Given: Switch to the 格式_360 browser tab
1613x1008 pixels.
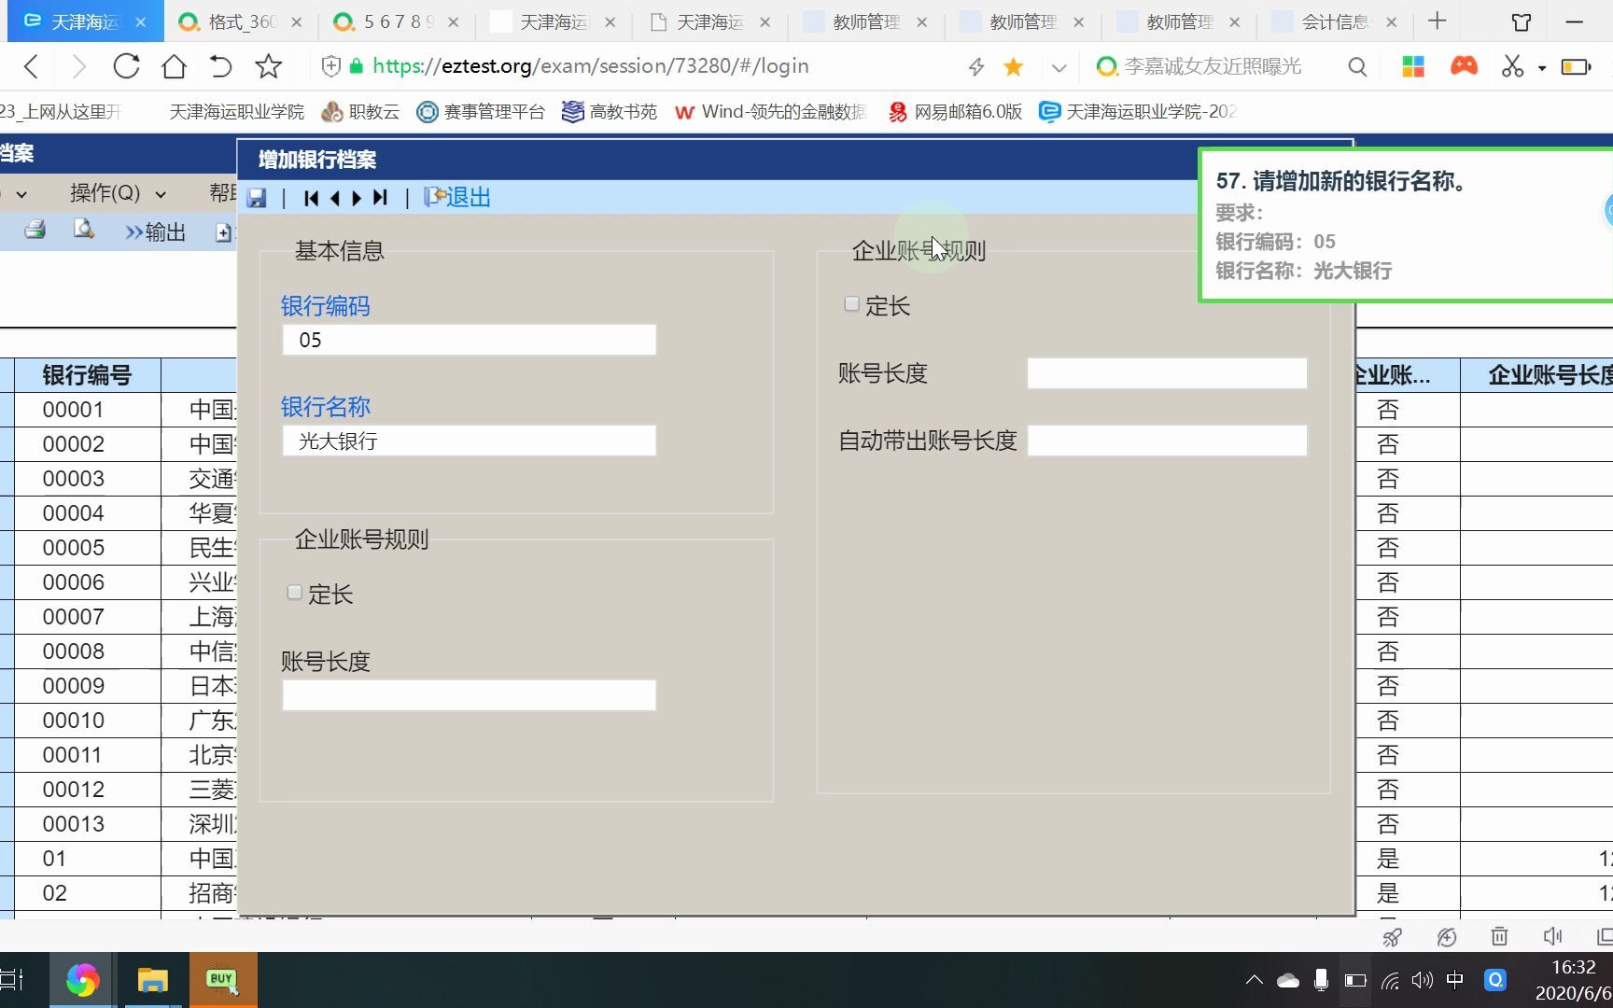Looking at the screenshot, I should coord(241,21).
